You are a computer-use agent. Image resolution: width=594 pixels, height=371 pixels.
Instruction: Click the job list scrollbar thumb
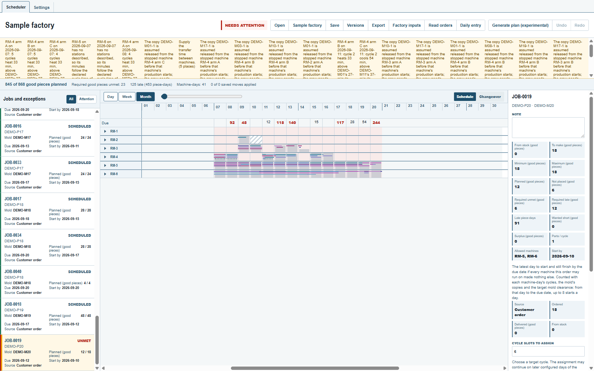click(97, 340)
